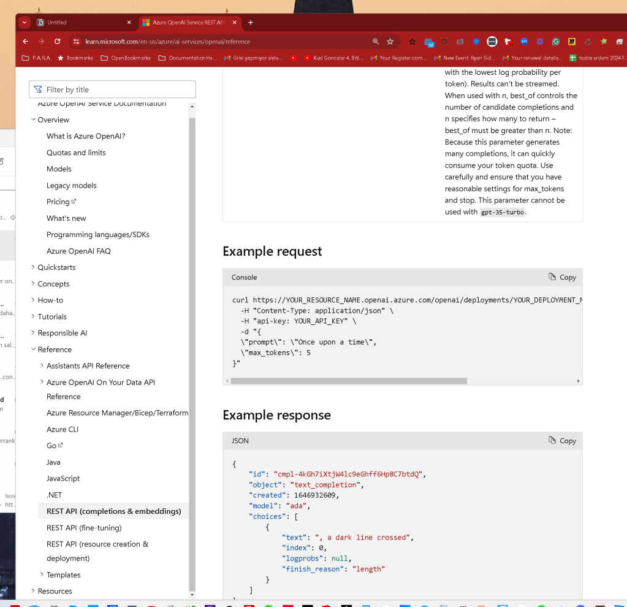Go back to the previous page
Image resolution: width=627 pixels, height=607 pixels.
[26, 42]
